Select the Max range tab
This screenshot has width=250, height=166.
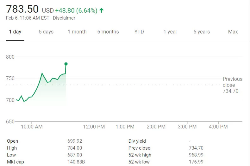pos(233,32)
